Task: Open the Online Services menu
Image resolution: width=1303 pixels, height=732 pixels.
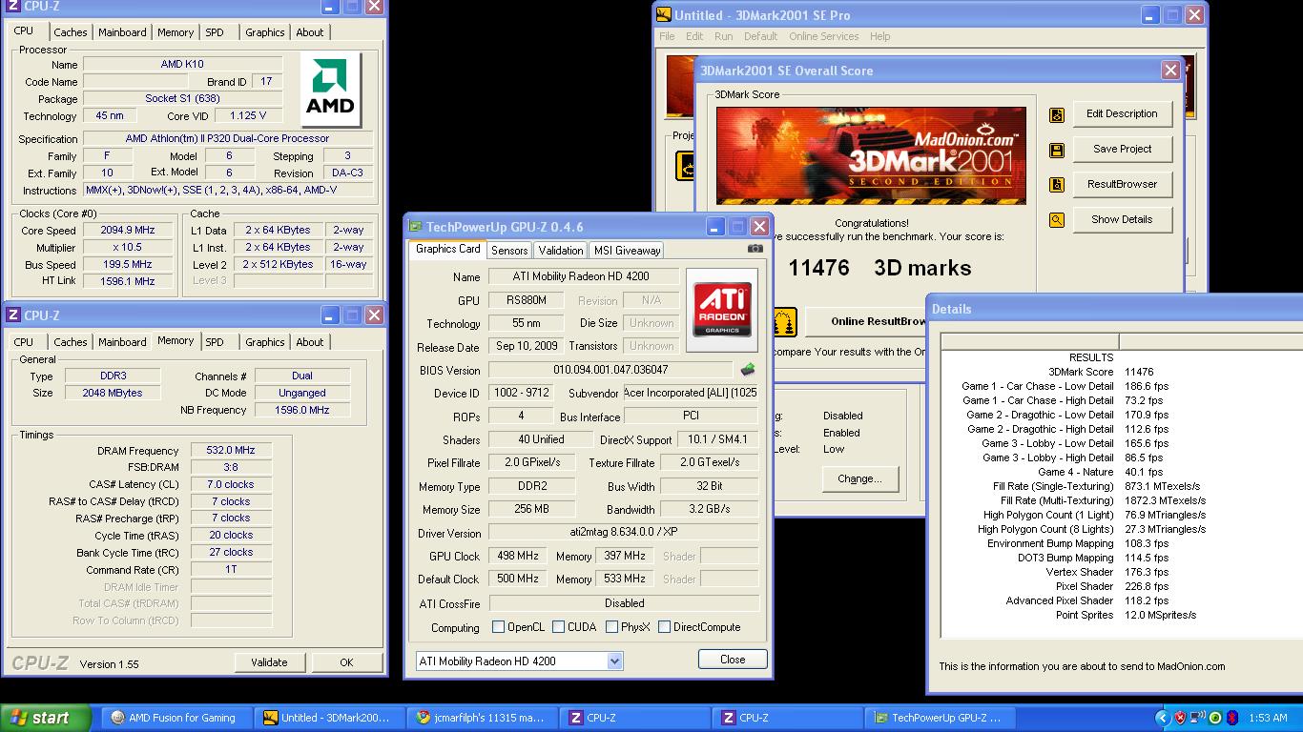Action: 823,36
